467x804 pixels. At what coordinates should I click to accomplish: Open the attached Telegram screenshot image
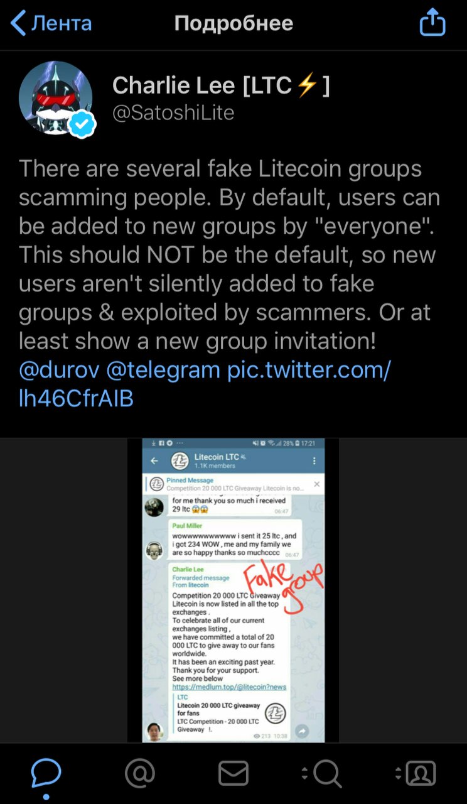[x=233, y=590]
